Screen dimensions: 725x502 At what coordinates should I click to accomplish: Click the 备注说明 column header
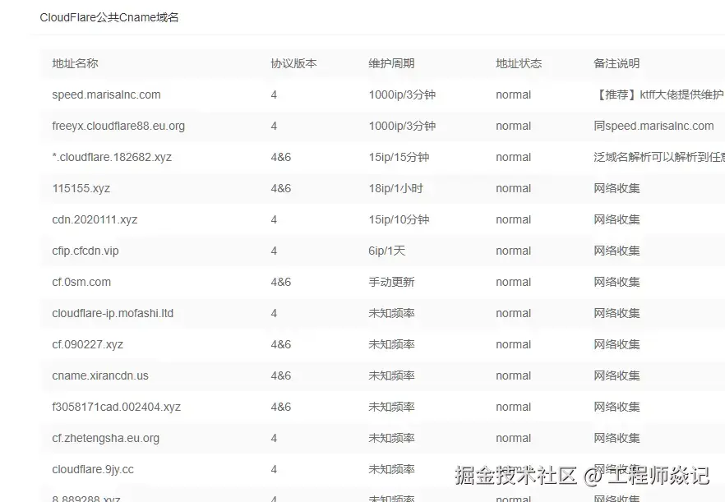616,63
